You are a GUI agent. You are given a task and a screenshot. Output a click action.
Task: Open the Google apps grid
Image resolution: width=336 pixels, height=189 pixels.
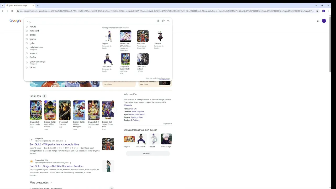(x=318, y=21)
